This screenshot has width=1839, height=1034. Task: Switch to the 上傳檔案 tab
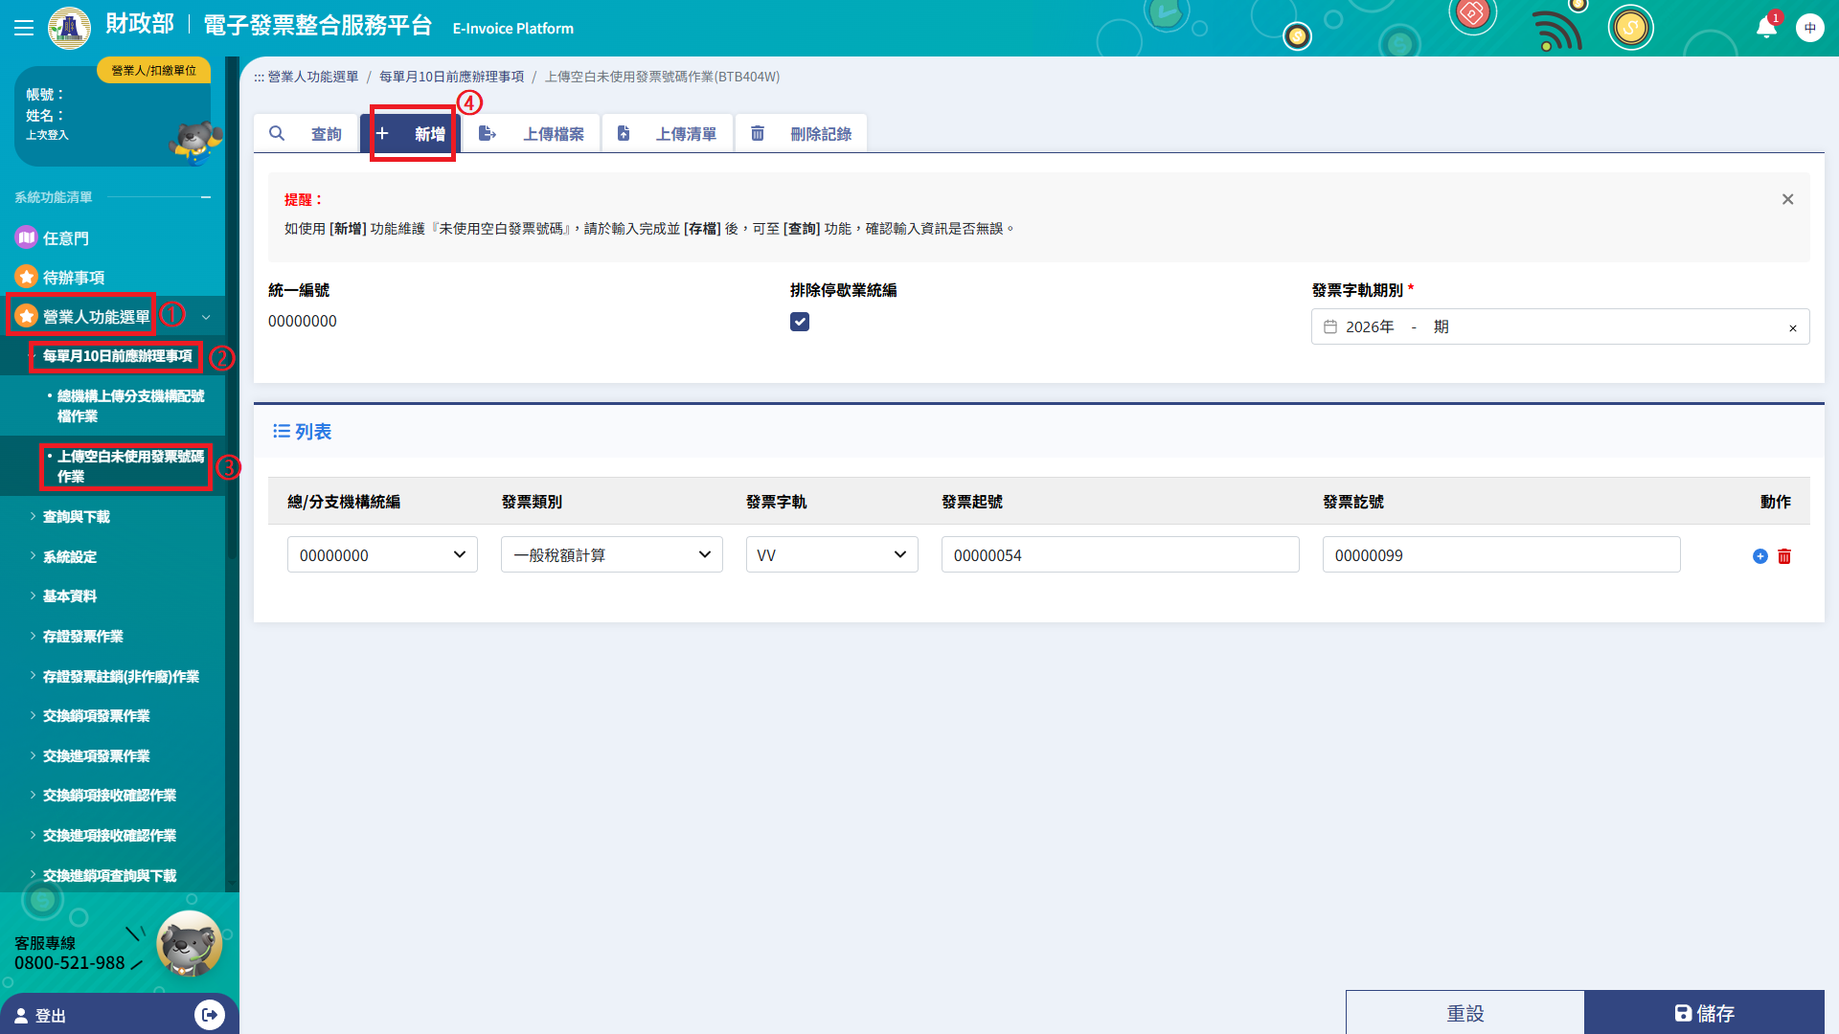[x=532, y=134]
